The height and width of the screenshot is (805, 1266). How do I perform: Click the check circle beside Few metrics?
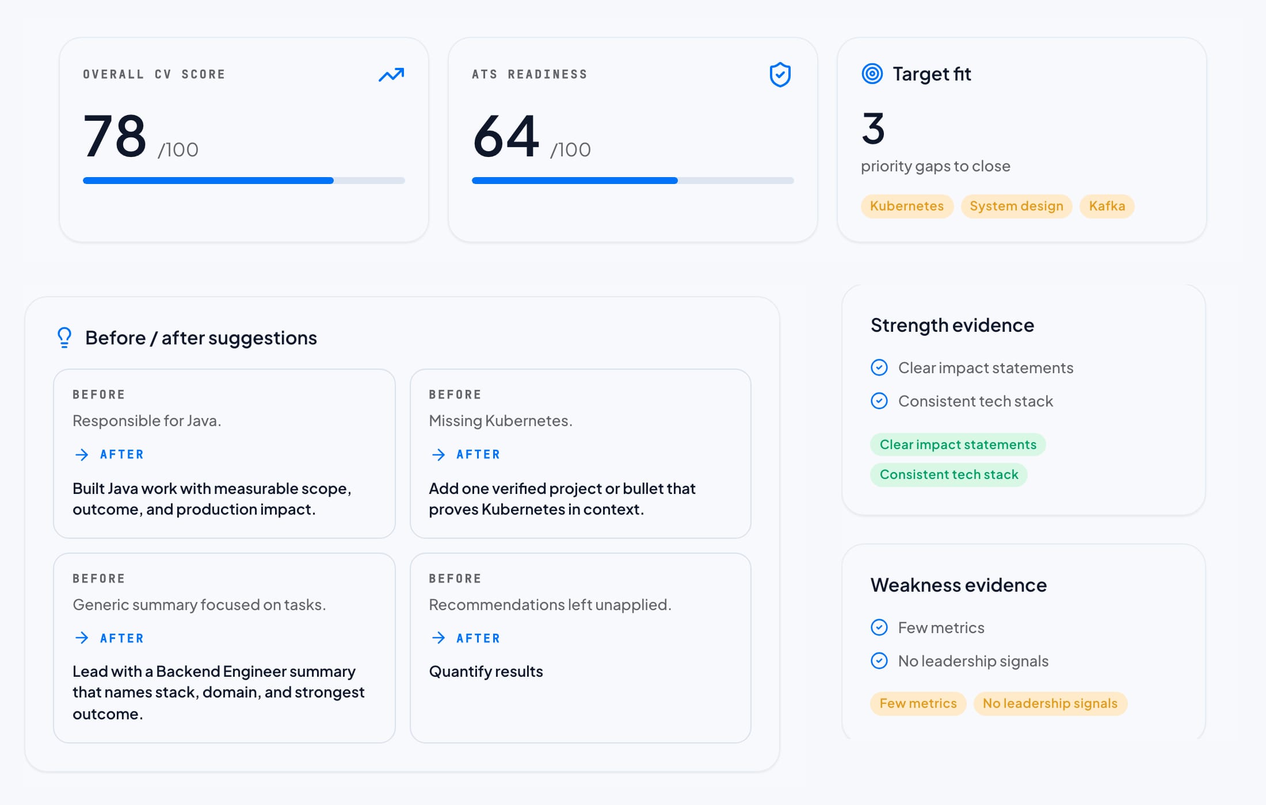879,627
